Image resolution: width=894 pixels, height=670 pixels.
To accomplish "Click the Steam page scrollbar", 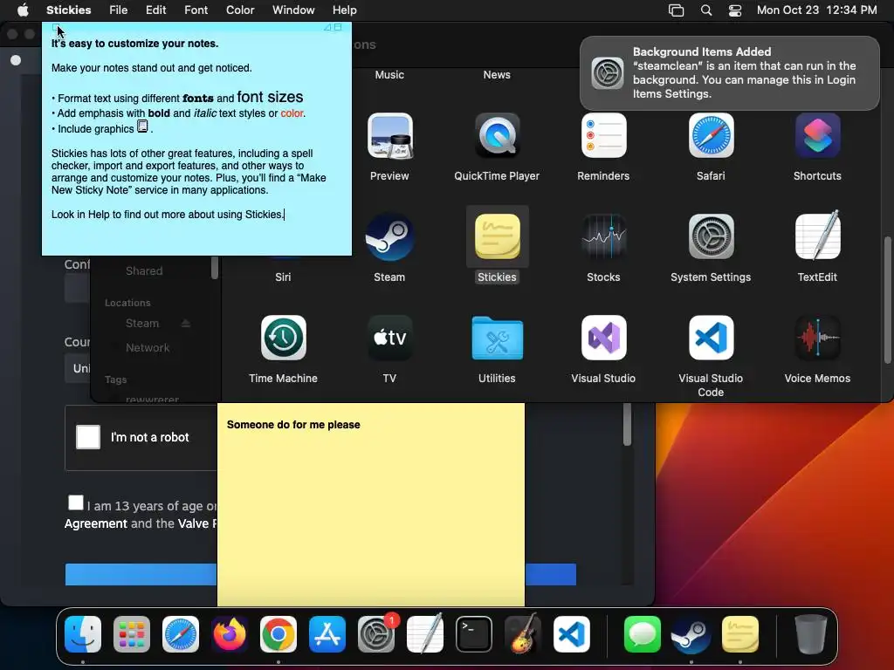I will point(627,425).
